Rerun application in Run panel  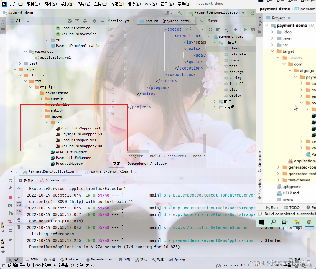[11, 180]
